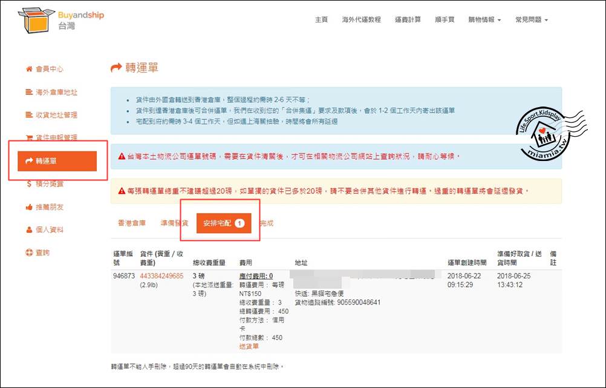
Task: Switch to the 準備發貨 tab
Action: pos(174,223)
